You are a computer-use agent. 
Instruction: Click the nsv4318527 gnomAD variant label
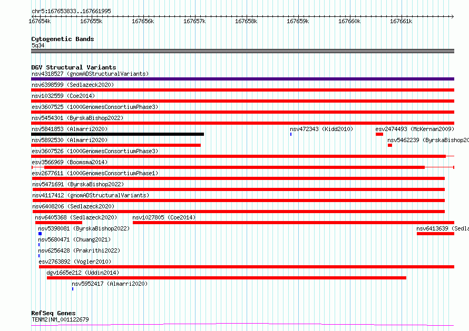tap(90, 74)
